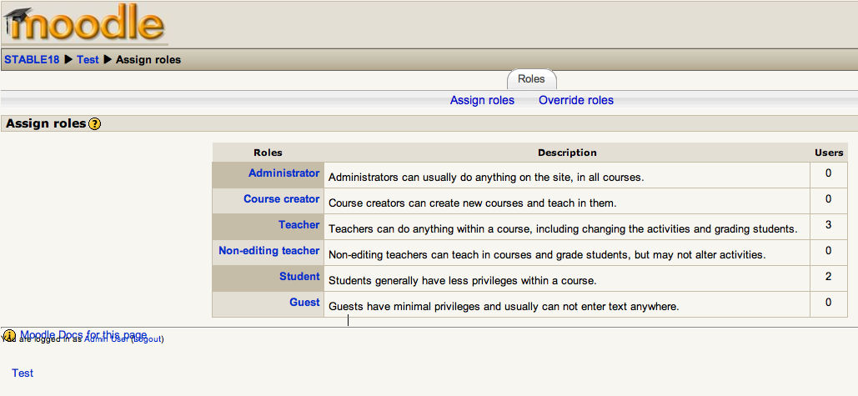Click the Student description text

click(463, 281)
